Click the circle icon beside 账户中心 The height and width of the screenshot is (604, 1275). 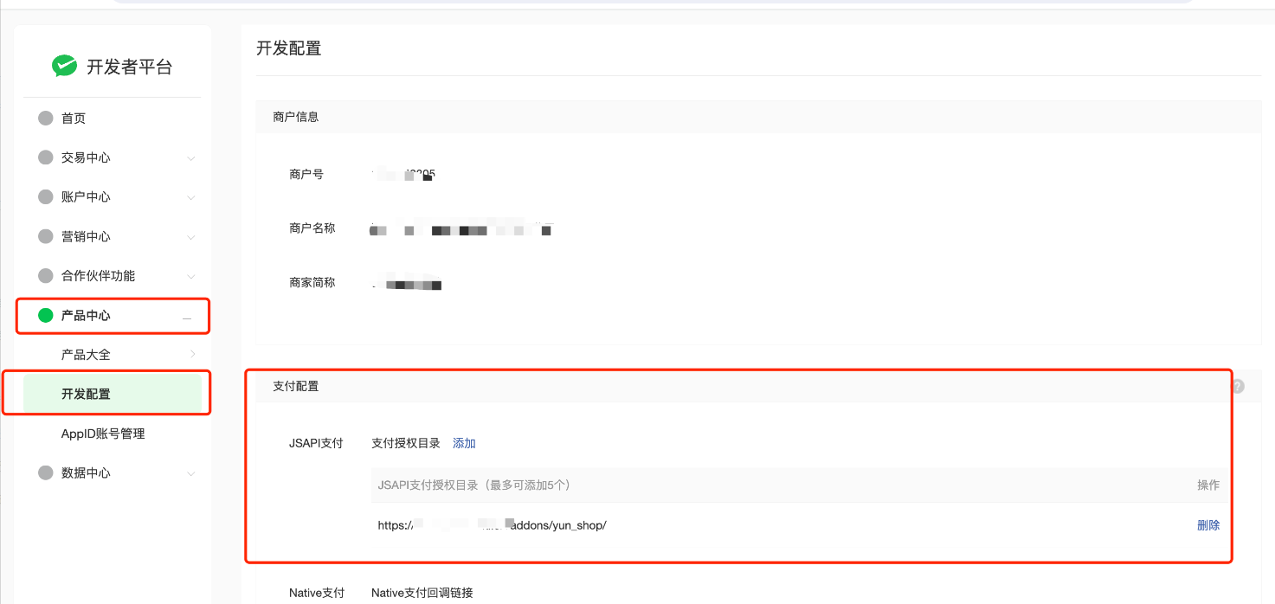pos(46,197)
